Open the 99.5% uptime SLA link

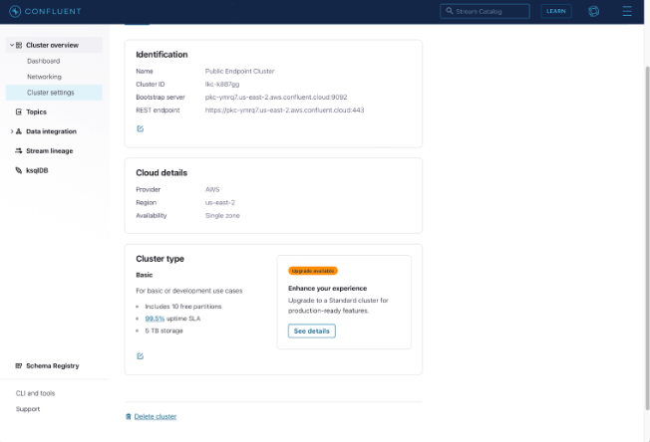point(155,319)
